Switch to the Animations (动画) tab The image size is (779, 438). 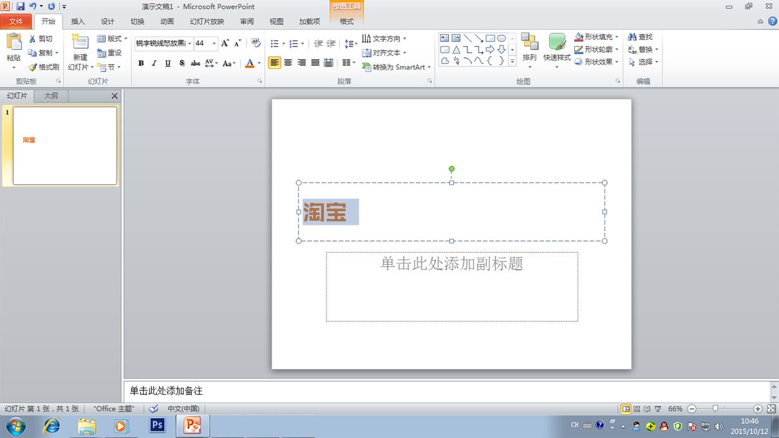[x=167, y=21]
